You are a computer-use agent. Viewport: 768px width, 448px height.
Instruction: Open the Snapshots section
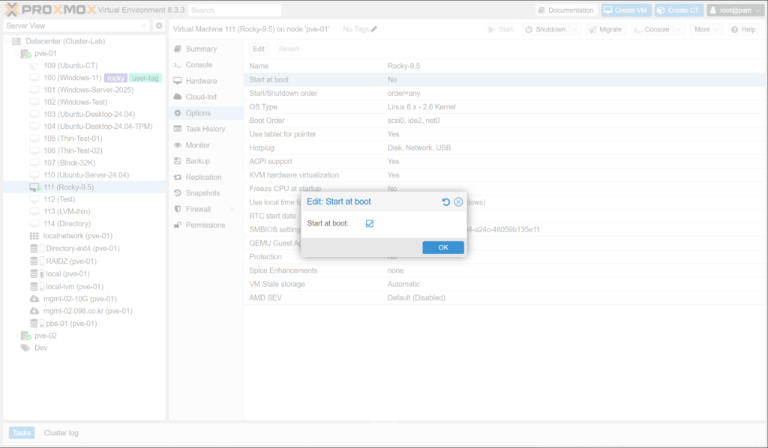202,193
